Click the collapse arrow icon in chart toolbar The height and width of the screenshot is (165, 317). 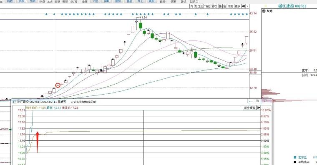[244, 6]
